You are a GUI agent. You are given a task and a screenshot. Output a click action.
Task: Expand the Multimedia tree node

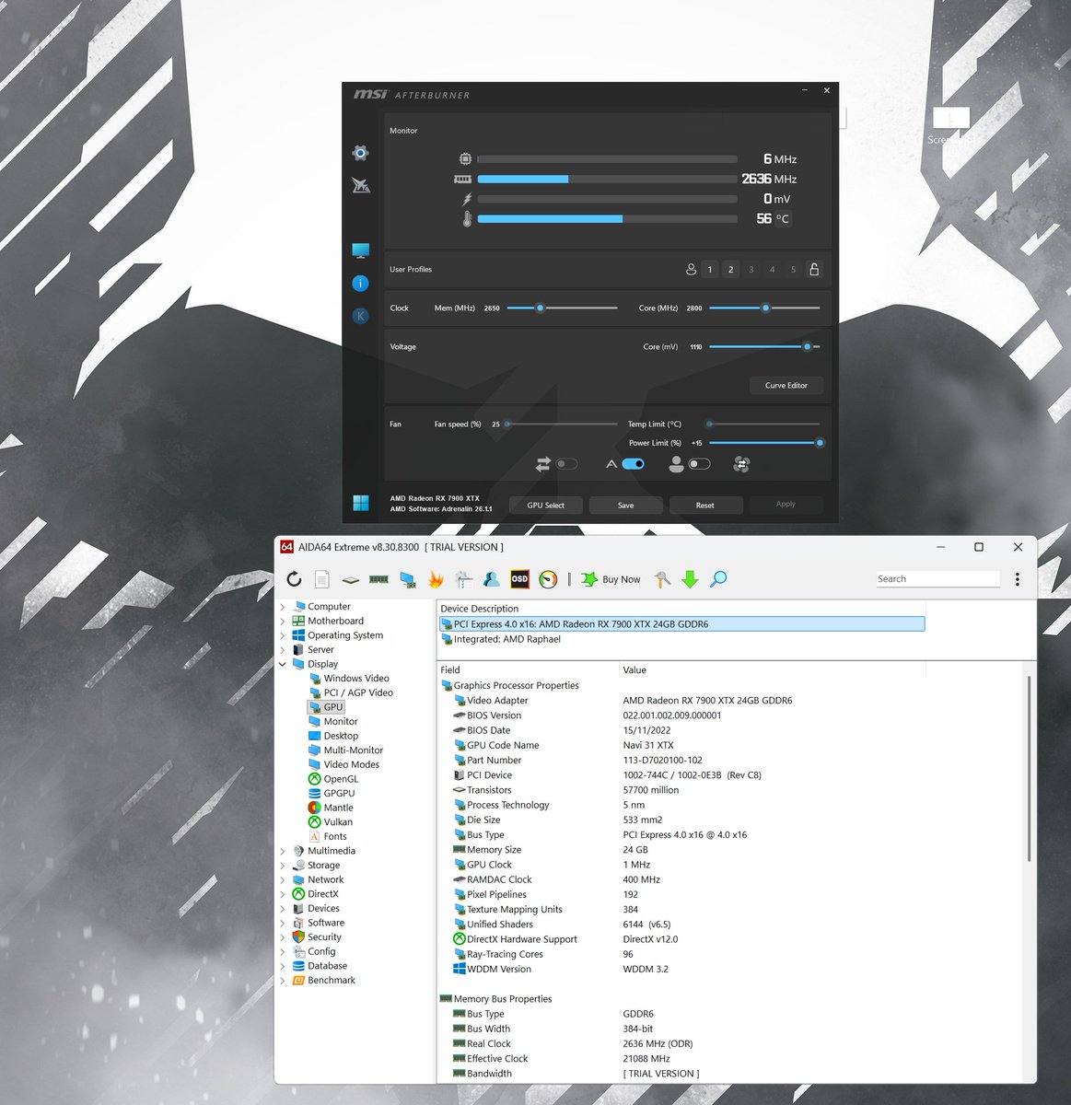coord(283,851)
